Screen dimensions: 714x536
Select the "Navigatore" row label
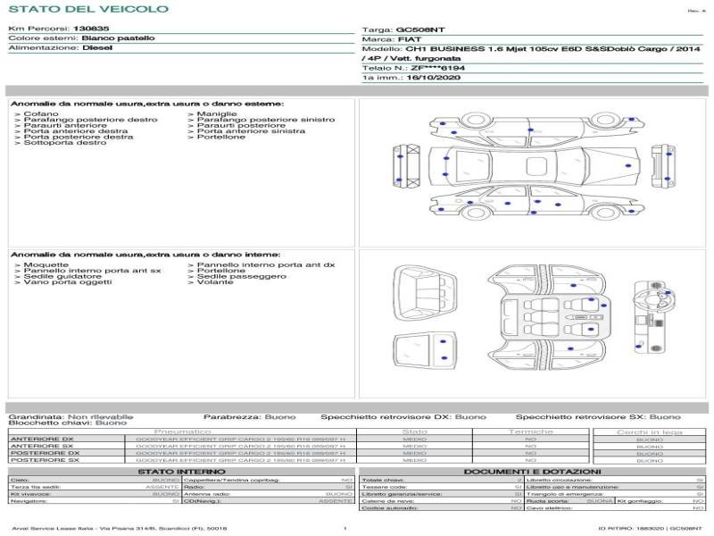pyautogui.click(x=29, y=501)
